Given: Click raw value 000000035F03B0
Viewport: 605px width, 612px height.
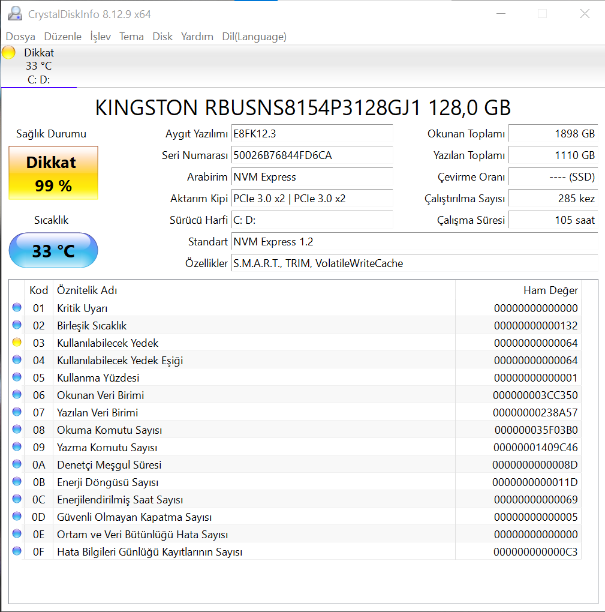Looking at the screenshot, I should (x=536, y=430).
